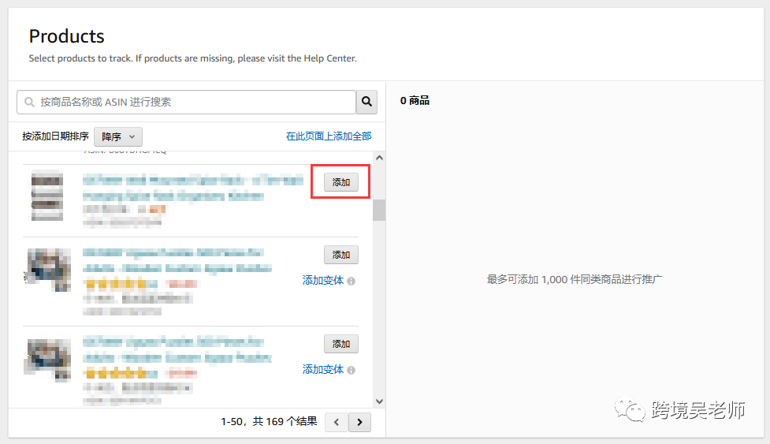770x444 pixels.
Task: Click the red-outlined 添加 button
Action: (341, 182)
